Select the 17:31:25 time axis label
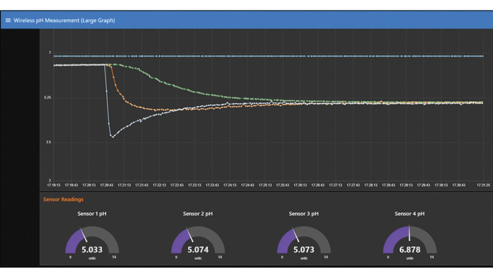Viewport: 493px width, 277px height. click(x=483, y=185)
